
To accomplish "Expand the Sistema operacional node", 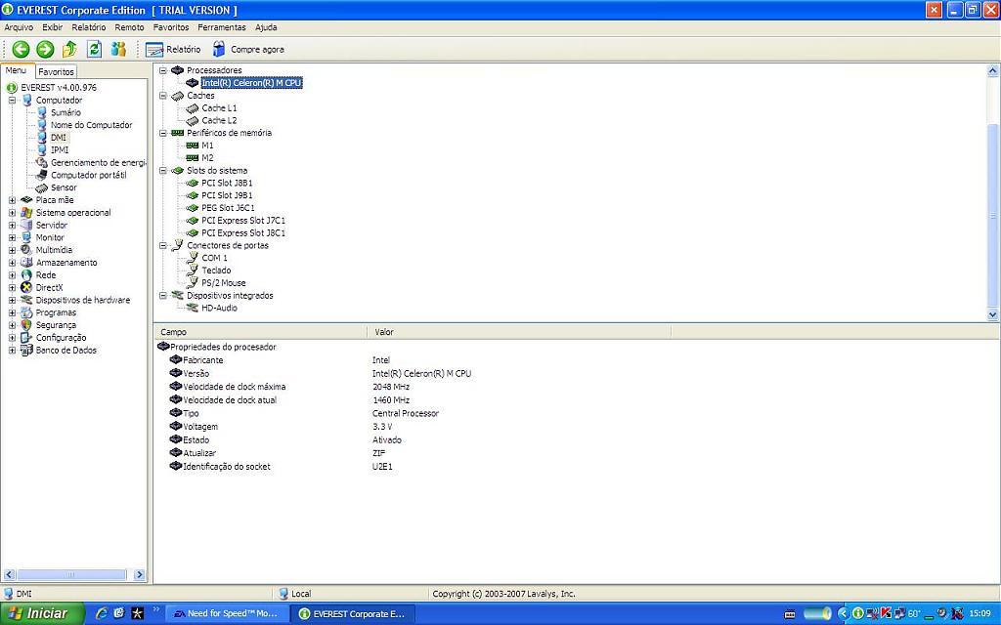I will pyautogui.click(x=12, y=212).
